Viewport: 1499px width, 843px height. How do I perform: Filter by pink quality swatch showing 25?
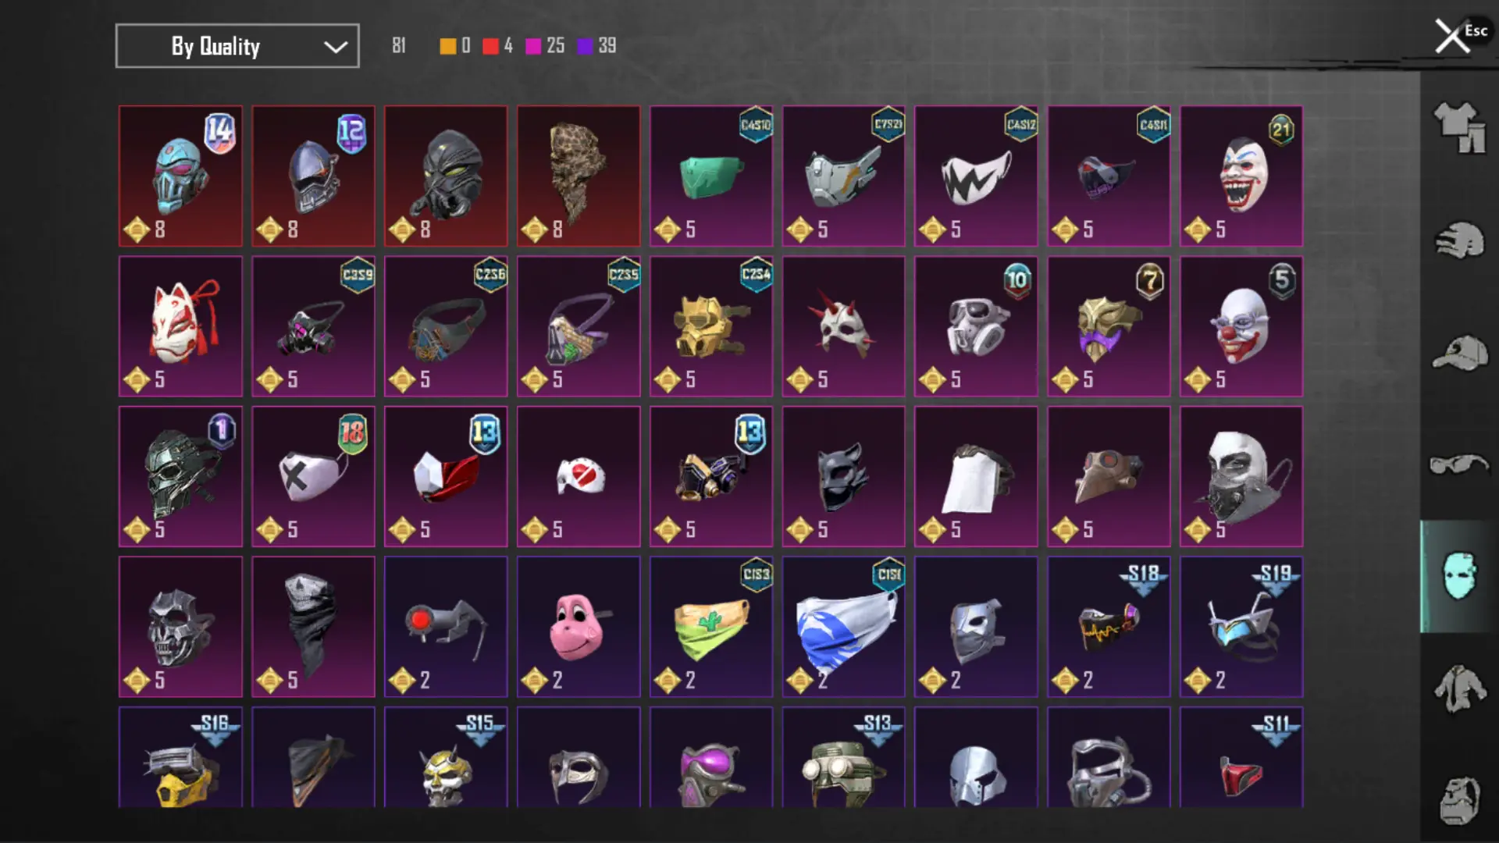point(545,46)
